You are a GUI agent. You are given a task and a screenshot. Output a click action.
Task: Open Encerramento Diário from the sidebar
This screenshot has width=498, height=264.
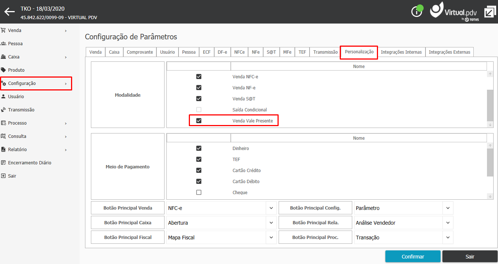[x=29, y=163]
